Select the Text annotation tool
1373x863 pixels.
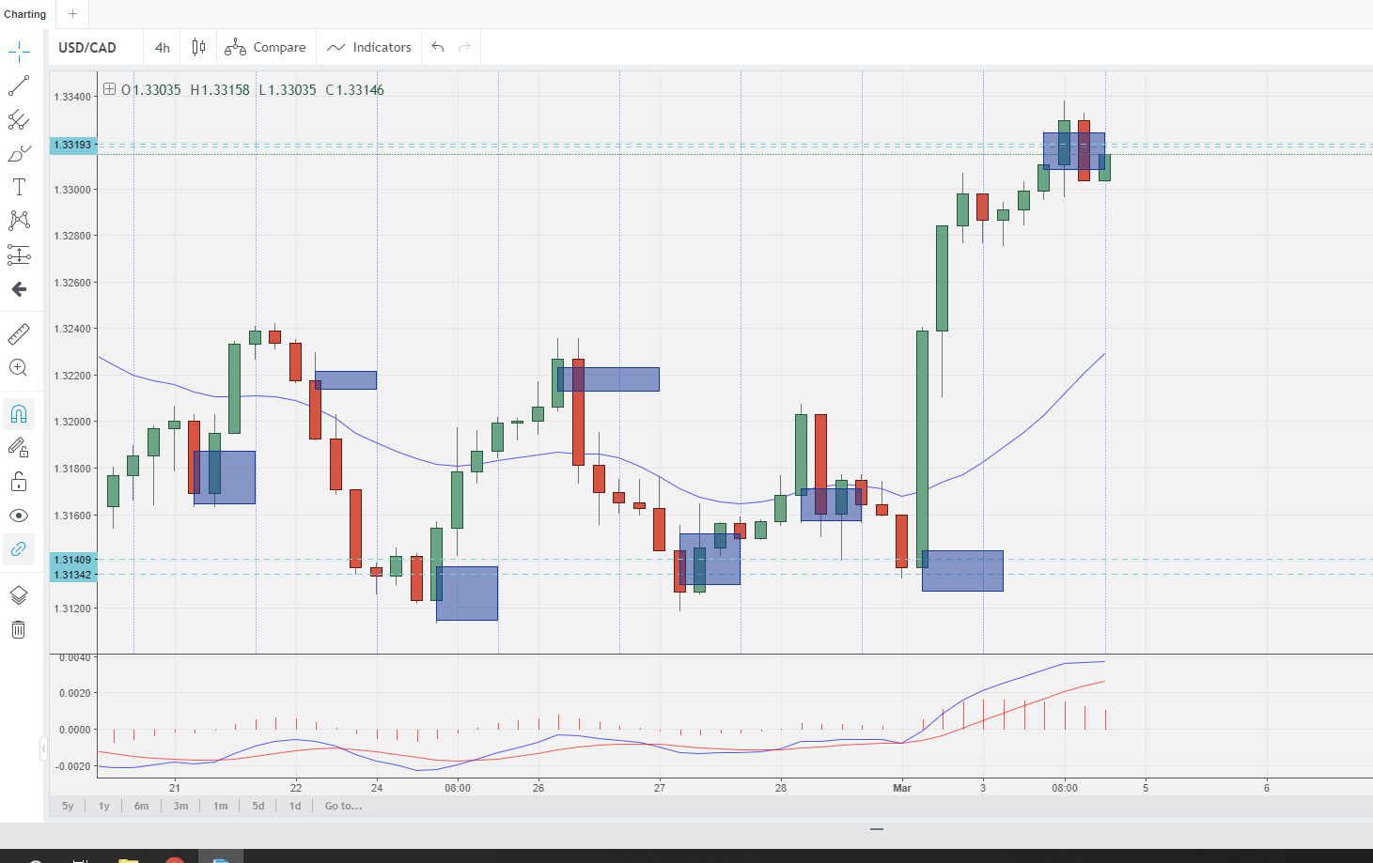19,187
